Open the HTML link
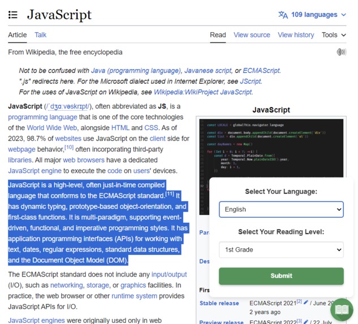The width and height of the screenshot is (358, 324). pyautogui.click(x=120, y=128)
